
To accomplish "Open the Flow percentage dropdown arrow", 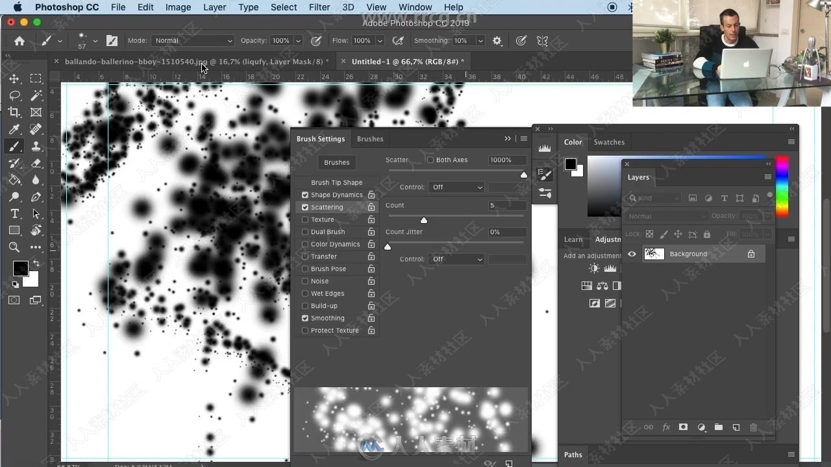I will (x=380, y=40).
